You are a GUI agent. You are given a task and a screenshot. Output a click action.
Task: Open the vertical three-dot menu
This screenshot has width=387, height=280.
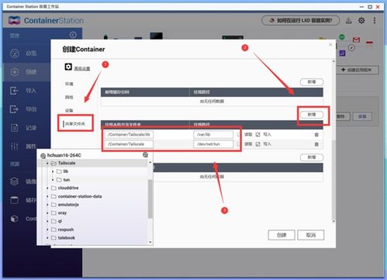[375, 20]
